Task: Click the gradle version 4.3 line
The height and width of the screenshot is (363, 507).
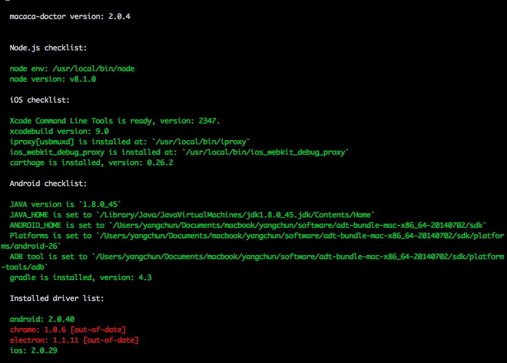Action: point(80,278)
